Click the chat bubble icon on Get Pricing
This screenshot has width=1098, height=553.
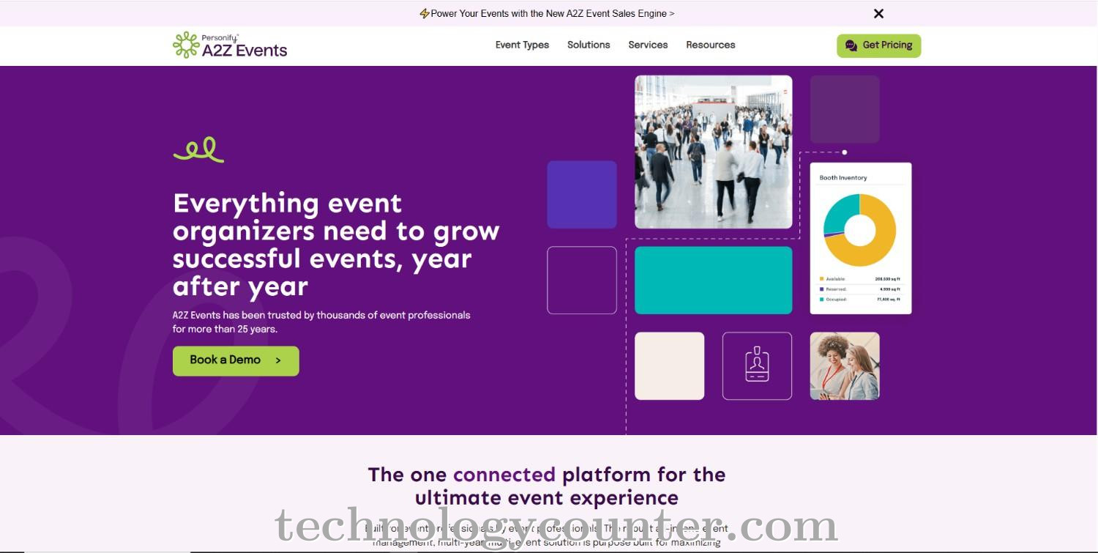tap(851, 45)
